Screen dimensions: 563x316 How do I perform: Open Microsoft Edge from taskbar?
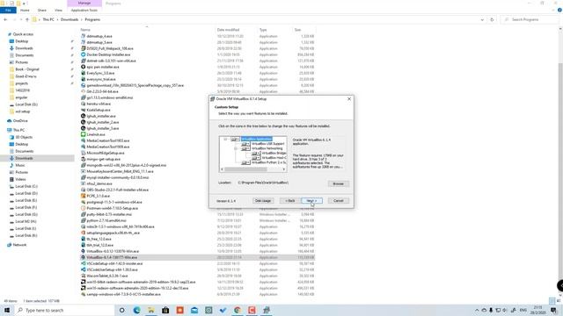(136, 310)
